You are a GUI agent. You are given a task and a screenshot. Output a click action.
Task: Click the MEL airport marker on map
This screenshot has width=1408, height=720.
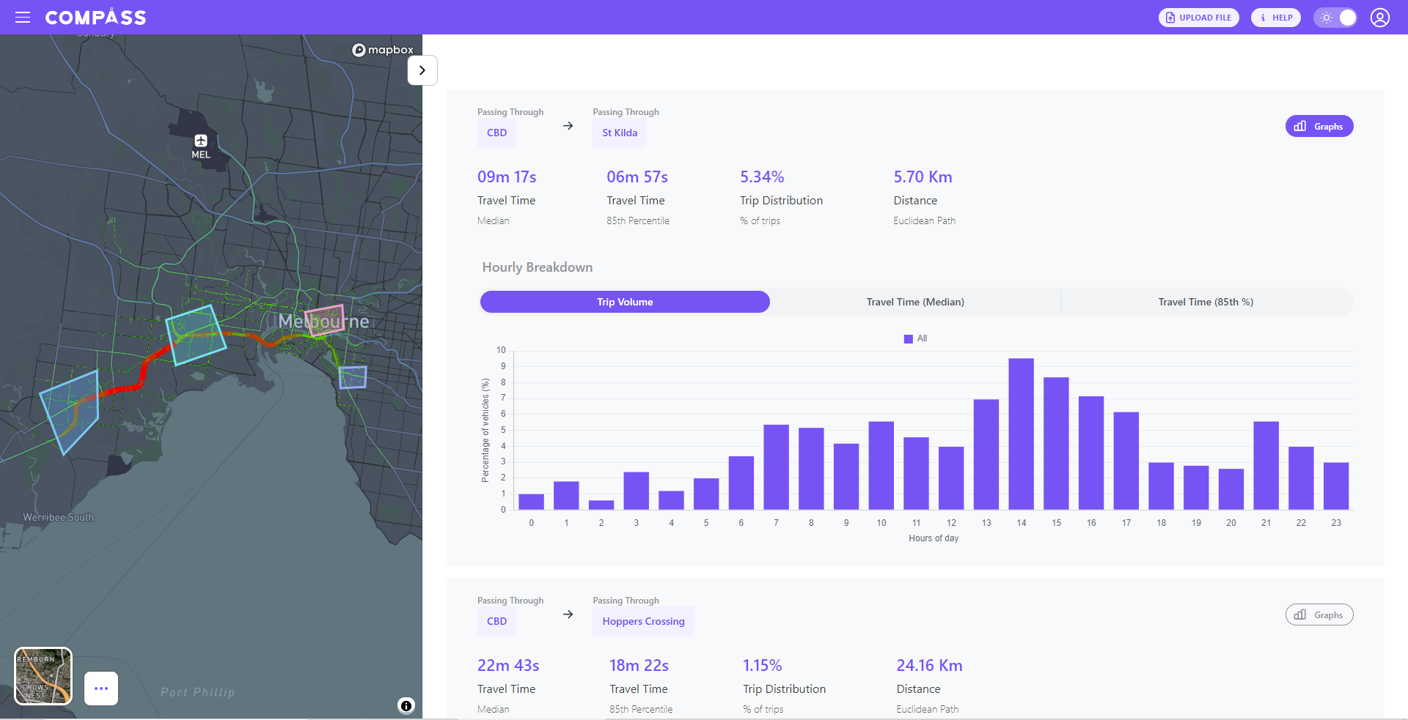point(201,146)
